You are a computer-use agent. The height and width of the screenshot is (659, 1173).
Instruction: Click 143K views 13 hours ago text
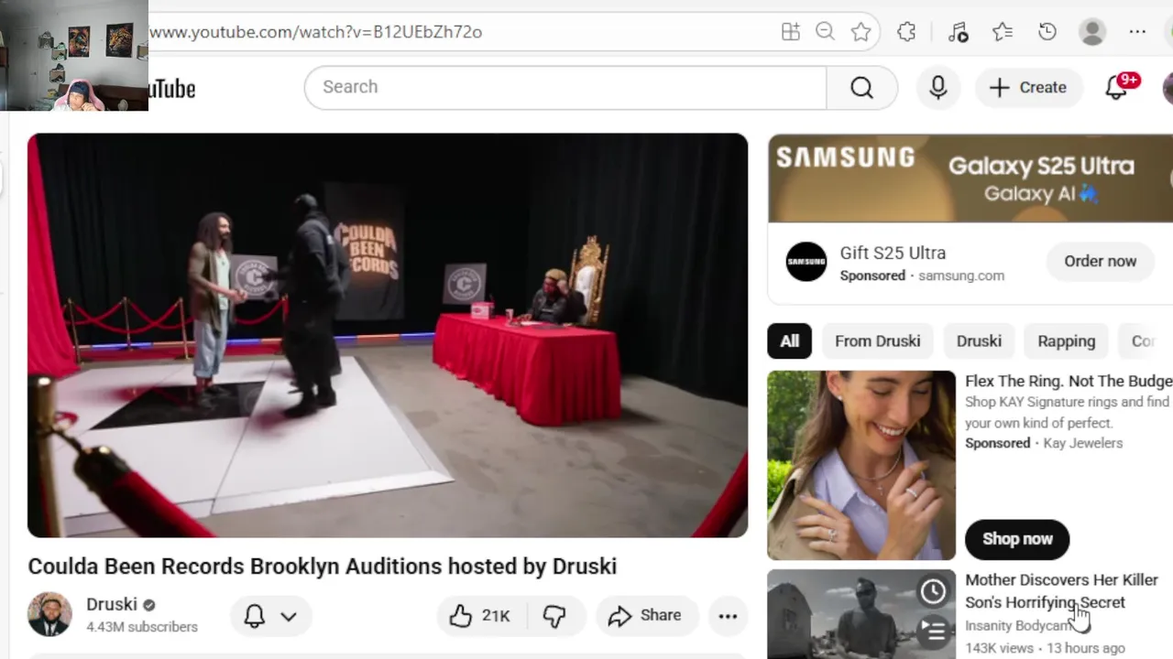click(1045, 648)
